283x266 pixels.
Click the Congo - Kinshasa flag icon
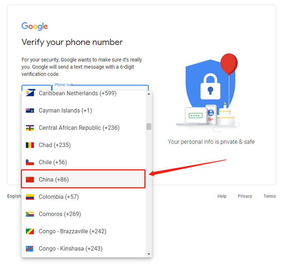[x=30, y=249]
